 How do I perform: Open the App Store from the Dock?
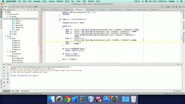pos(106,99)
